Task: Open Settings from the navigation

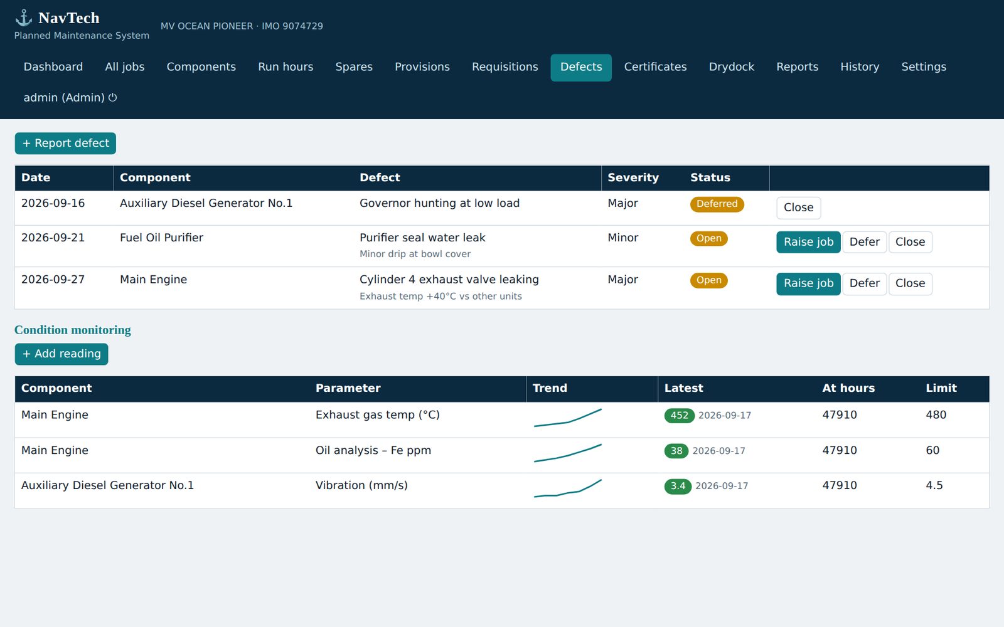Action: pyautogui.click(x=924, y=67)
